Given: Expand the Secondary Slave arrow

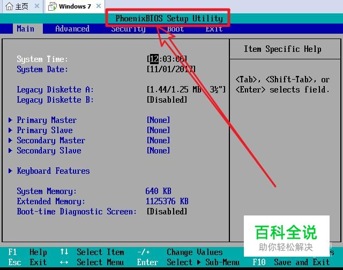Looking at the screenshot, I should 10,150.
